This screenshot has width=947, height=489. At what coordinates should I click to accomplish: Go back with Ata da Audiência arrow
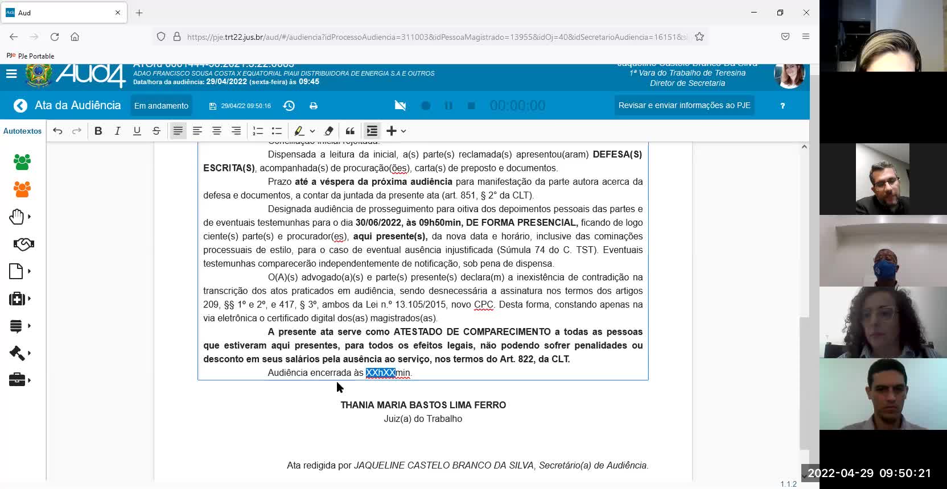20,106
